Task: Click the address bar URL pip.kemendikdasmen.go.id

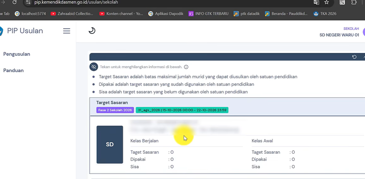Action: pos(76,2)
